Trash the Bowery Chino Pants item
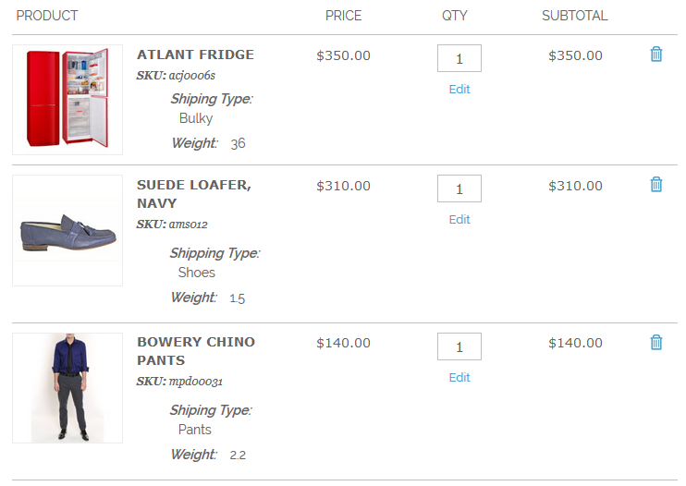 (x=656, y=343)
